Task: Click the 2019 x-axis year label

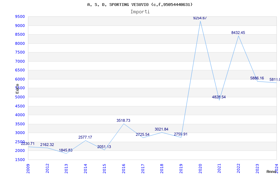Action: click(181, 168)
